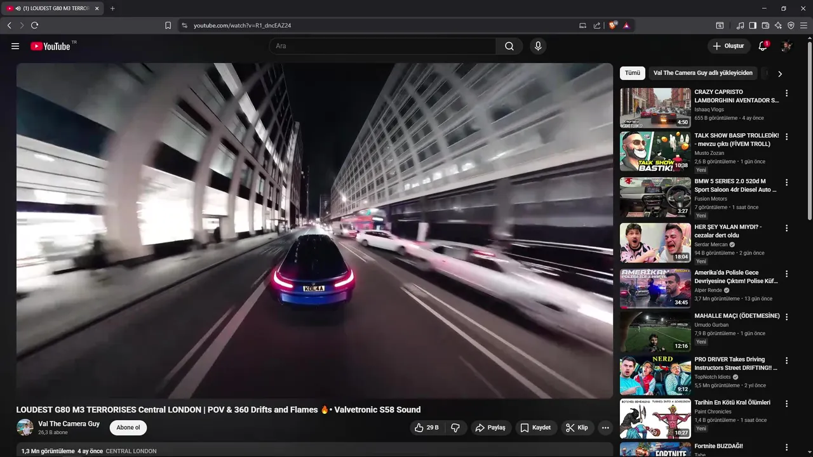Open options for MAHALLE MAÇI video
The height and width of the screenshot is (457, 813).
pos(786,317)
